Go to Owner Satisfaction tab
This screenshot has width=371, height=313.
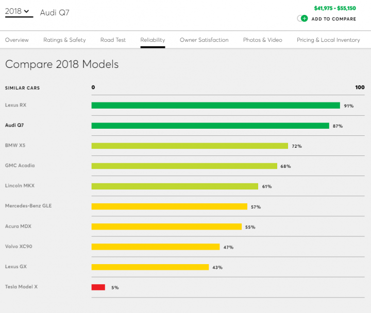tap(204, 40)
